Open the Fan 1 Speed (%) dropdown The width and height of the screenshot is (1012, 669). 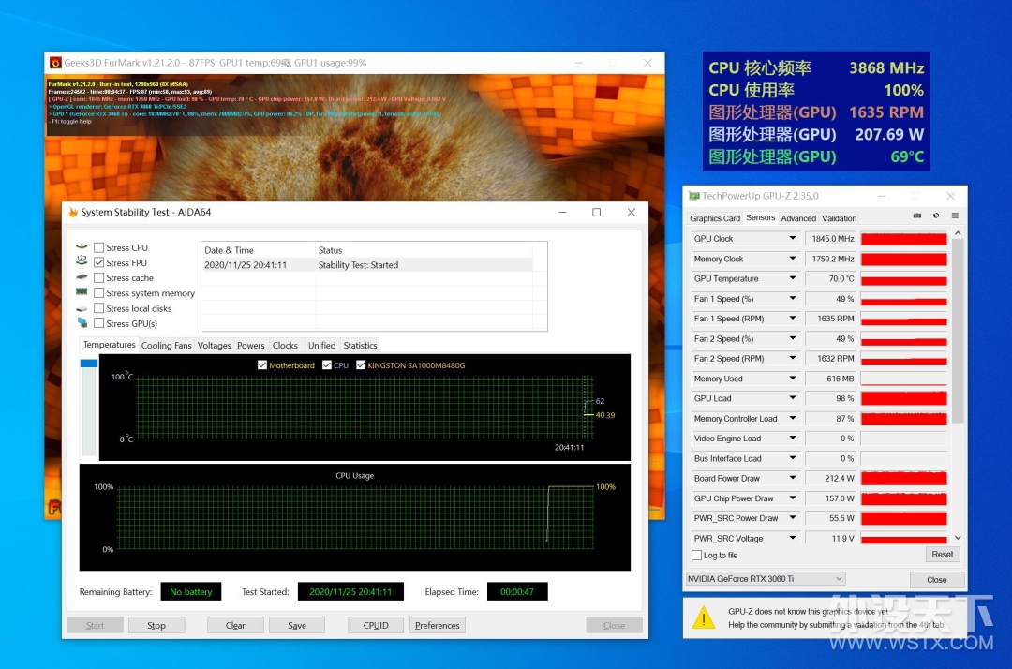point(793,299)
